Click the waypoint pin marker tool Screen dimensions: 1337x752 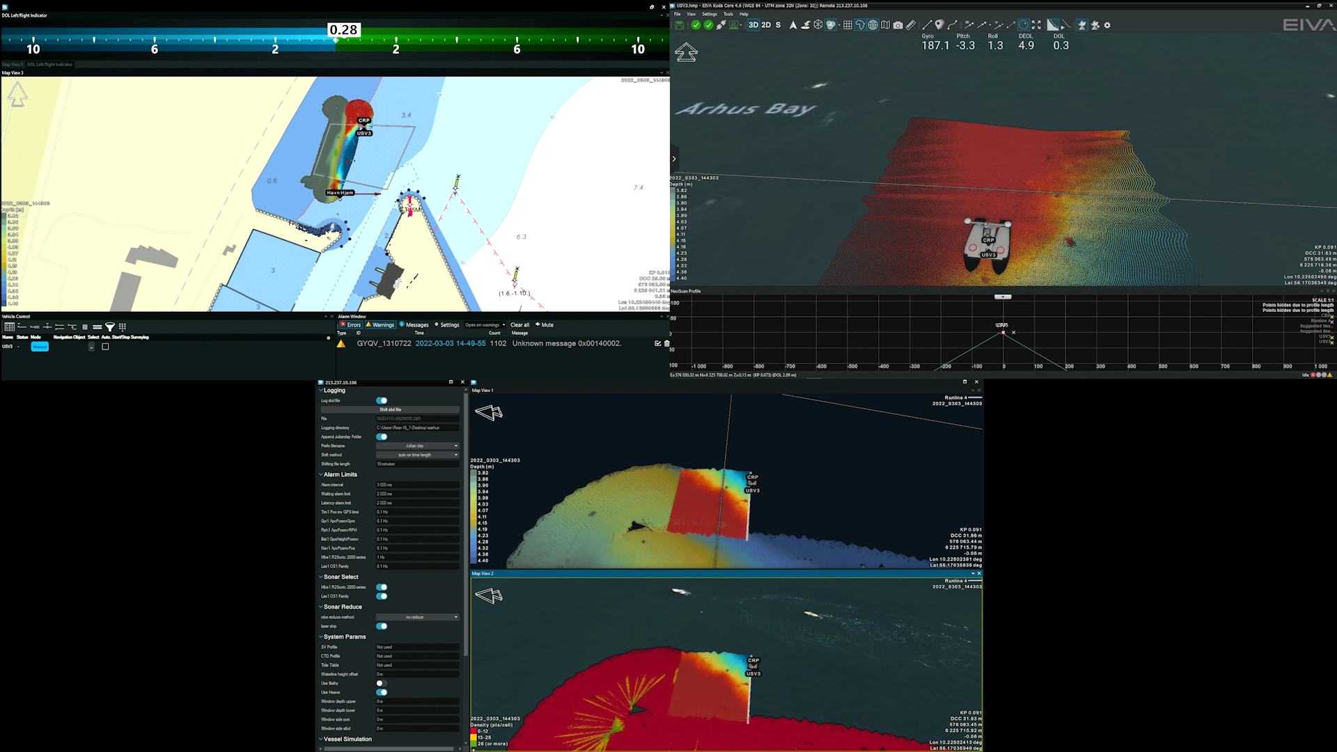coord(939,25)
